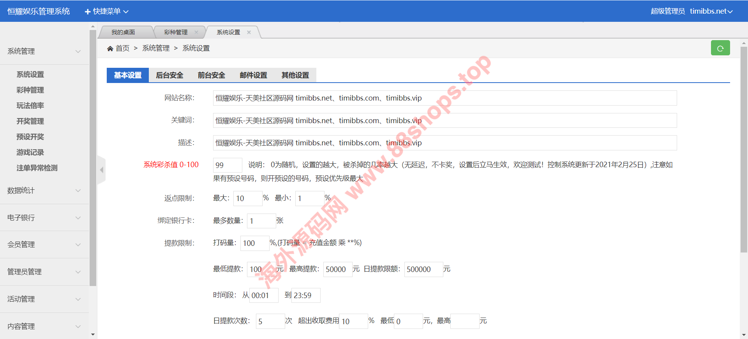Expand the 会员管理 sidebar section
The width and height of the screenshot is (748, 339).
[x=44, y=245]
